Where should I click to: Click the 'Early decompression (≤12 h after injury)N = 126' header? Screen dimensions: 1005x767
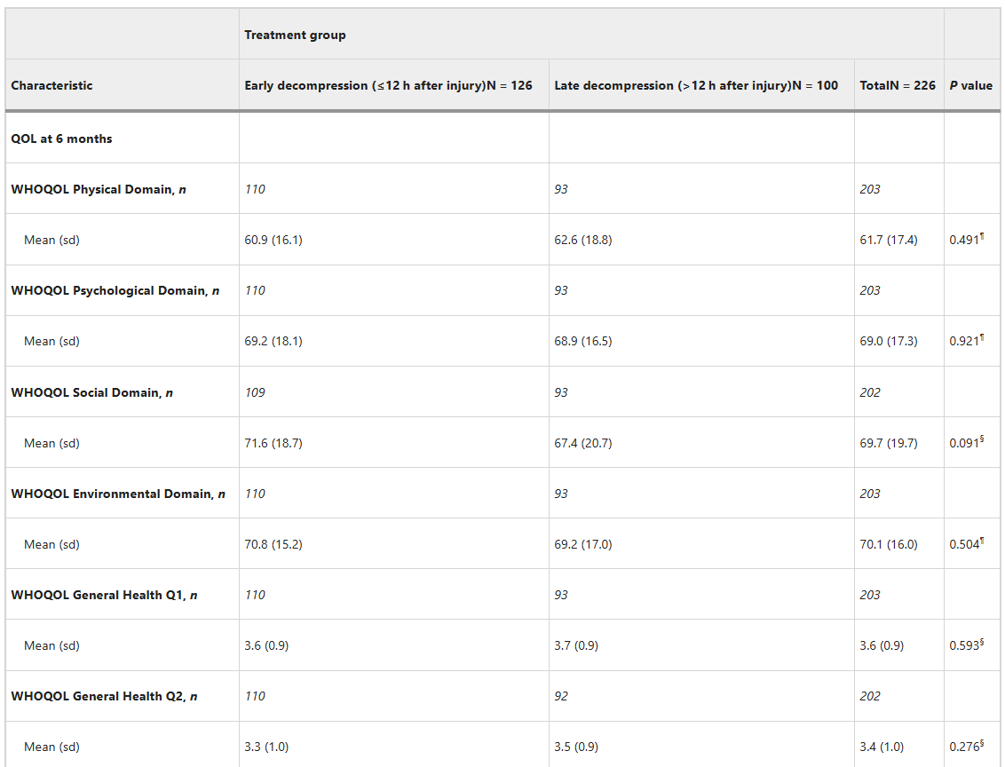tap(388, 86)
